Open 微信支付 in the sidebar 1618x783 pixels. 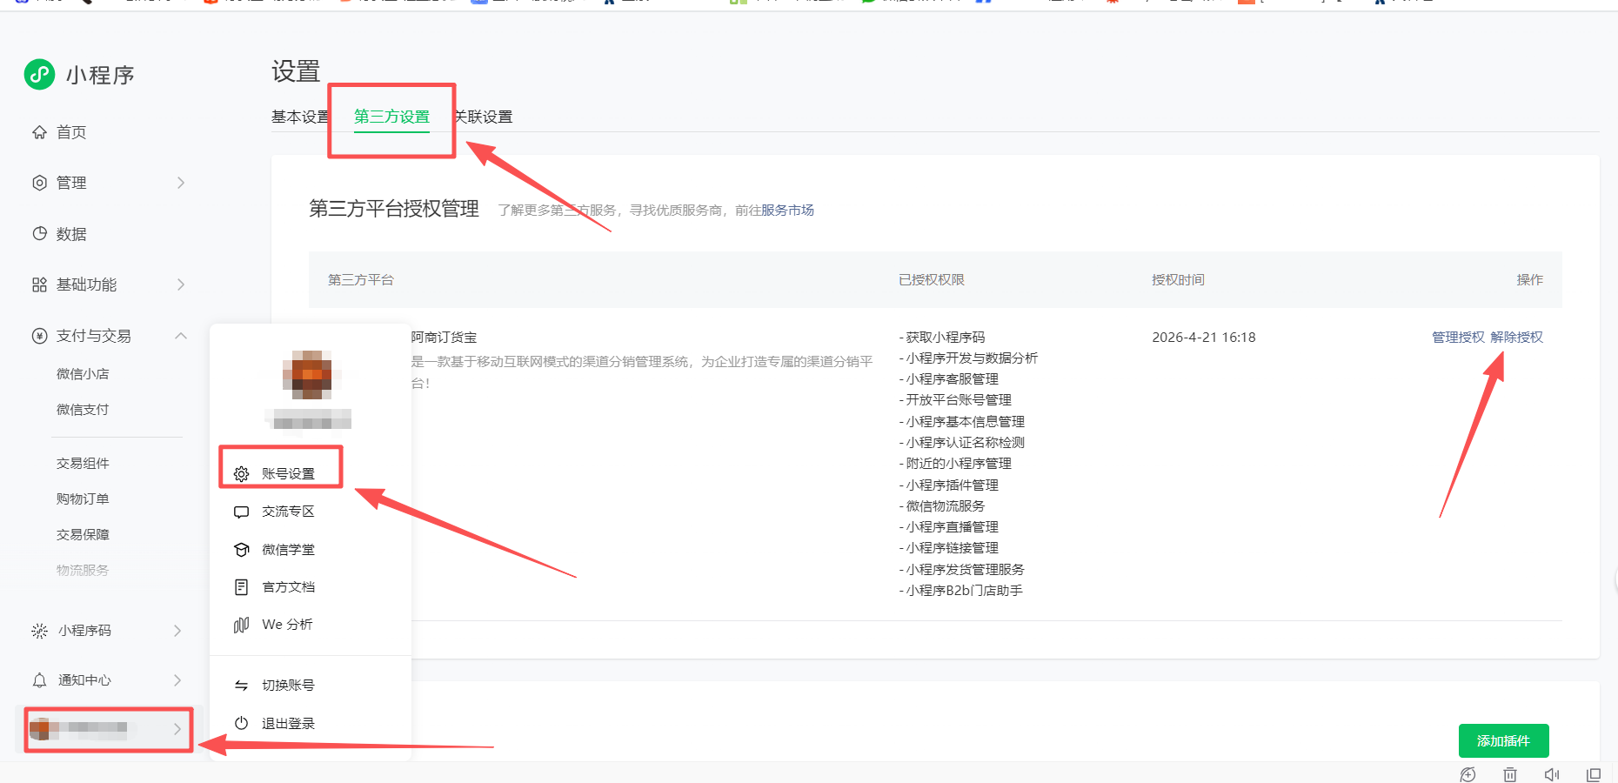click(x=83, y=410)
